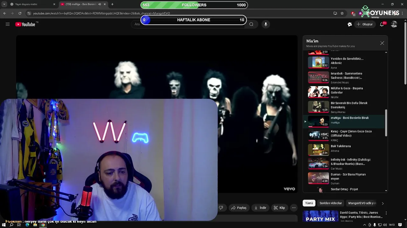Click the dislike thumbs-down button
This screenshot has height=228, width=407.
[x=221, y=208]
